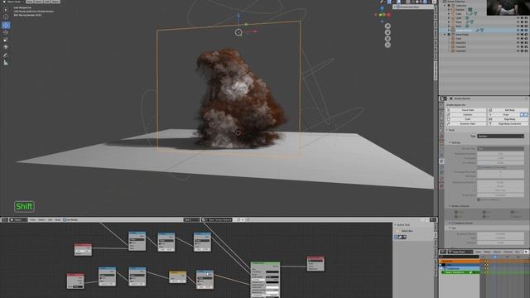Hide Smoke Domain with its eye icon
The height and width of the screenshot is (298, 530).
click(x=518, y=30)
